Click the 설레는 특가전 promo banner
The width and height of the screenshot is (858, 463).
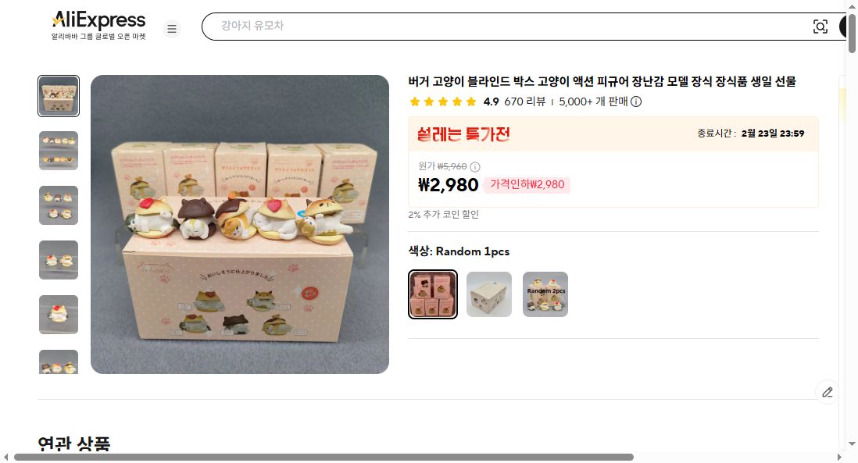click(x=462, y=134)
